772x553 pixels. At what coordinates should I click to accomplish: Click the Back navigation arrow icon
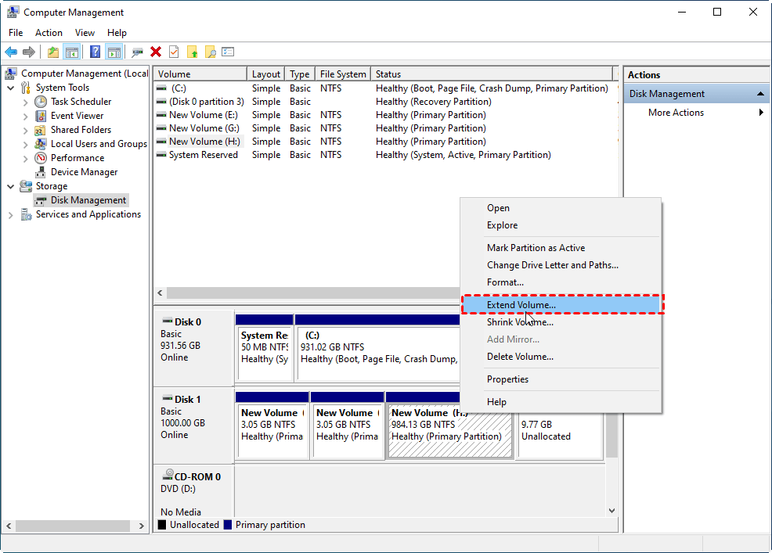(11, 52)
